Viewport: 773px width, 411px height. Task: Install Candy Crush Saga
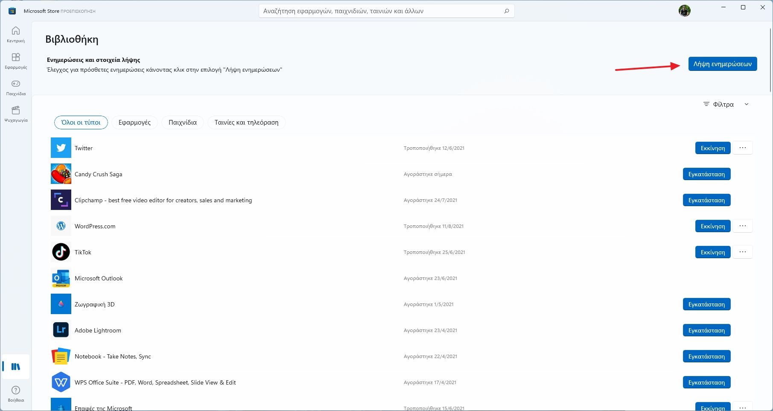(706, 174)
